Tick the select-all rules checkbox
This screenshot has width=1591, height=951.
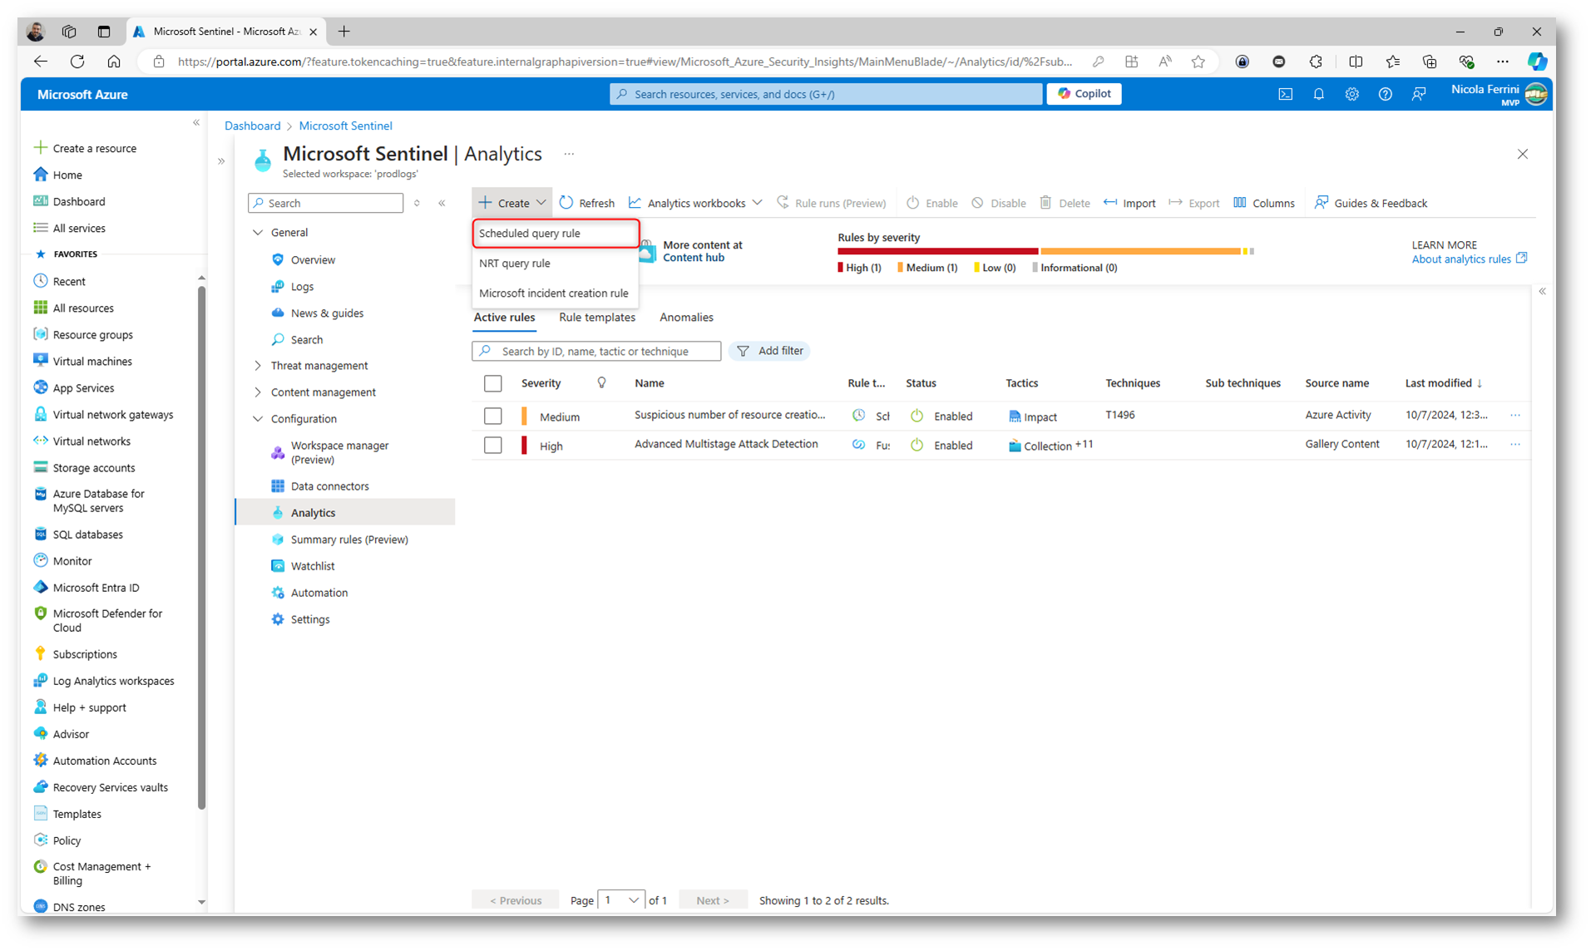click(x=493, y=383)
